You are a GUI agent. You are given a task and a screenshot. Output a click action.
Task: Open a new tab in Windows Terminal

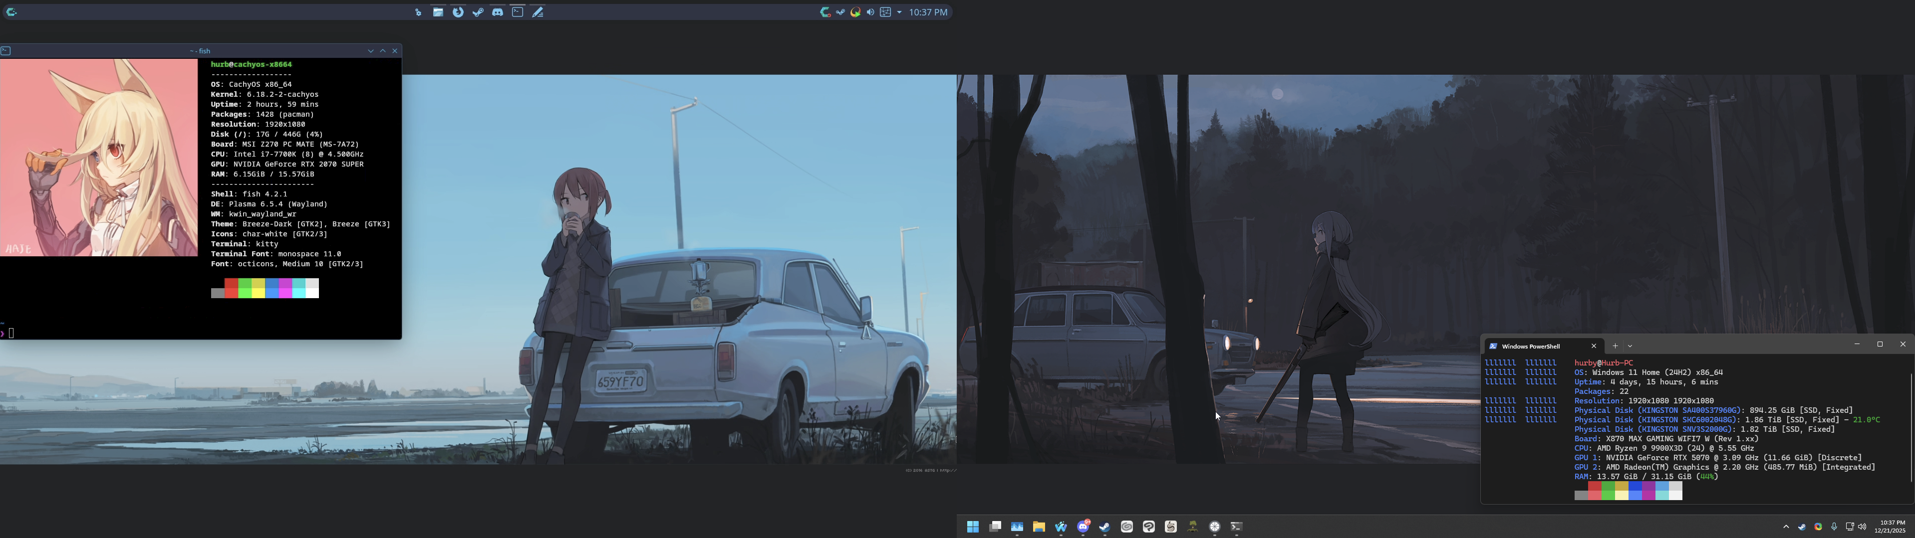pyautogui.click(x=1615, y=346)
